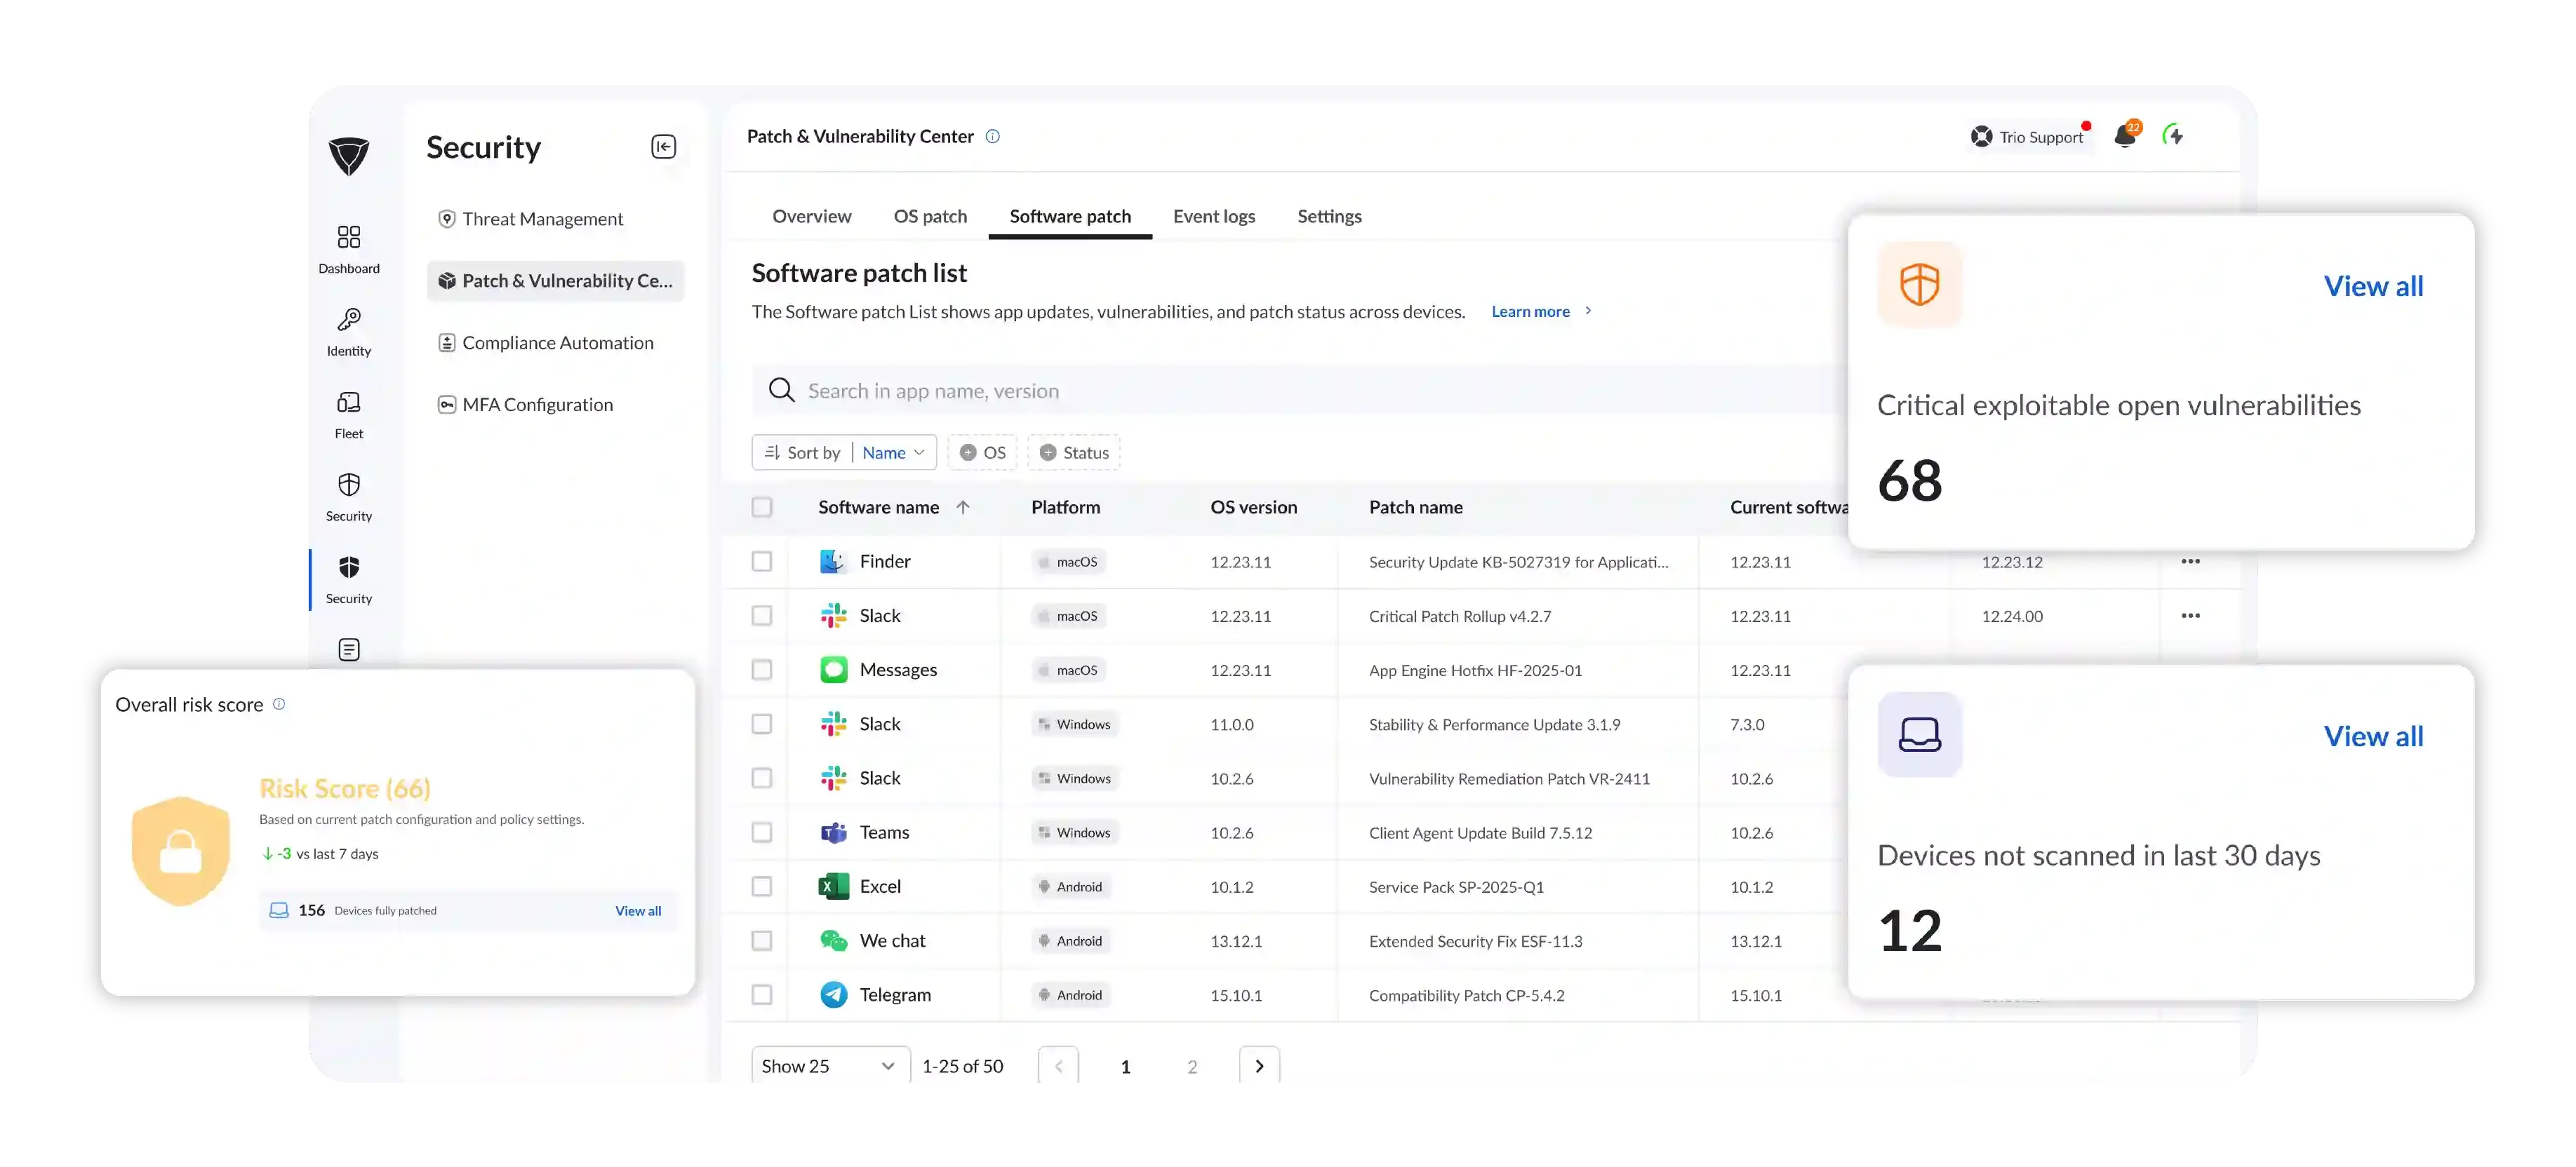Click the search magnifier icon
Screen dimensions: 2576x1167
pos(781,390)
